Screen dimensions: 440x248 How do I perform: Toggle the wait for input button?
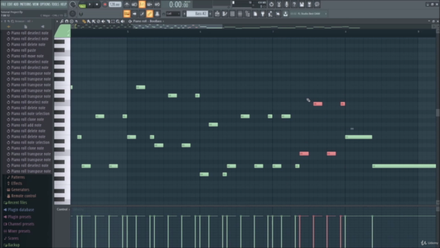pos(135,5)
